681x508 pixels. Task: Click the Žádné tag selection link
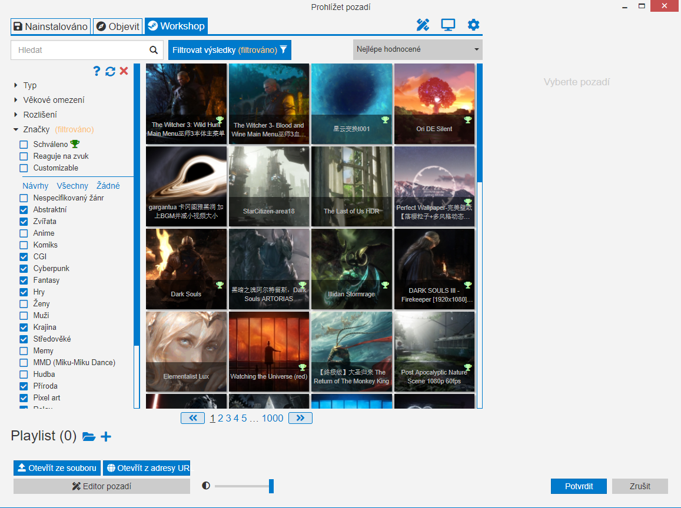(x=108, y=186)
